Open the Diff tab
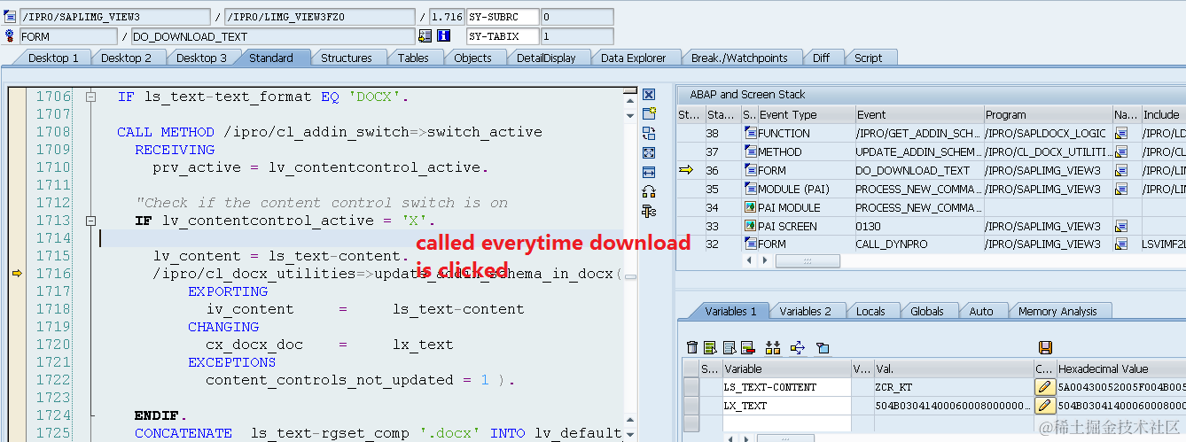Image resolution: width=1186 pixels, height=442 pixels. [x=821, y=58]
